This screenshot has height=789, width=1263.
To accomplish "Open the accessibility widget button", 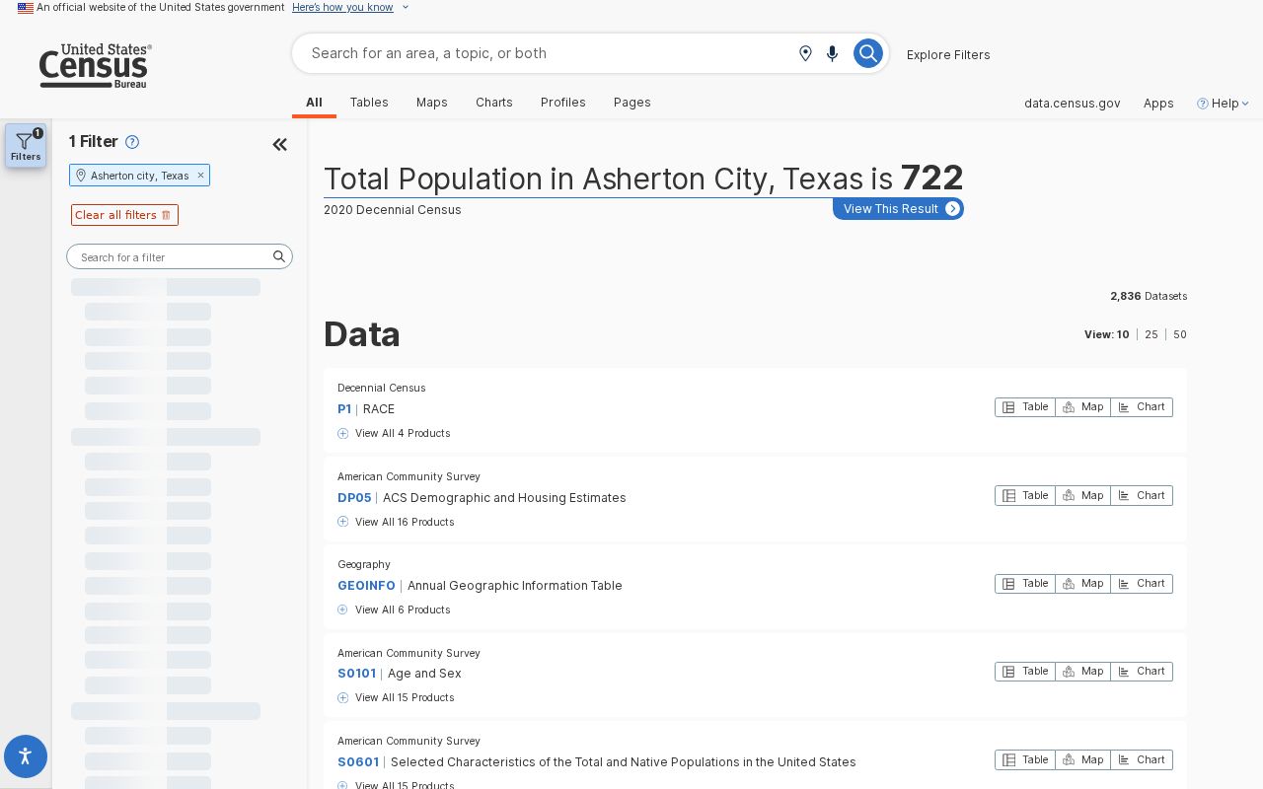I will coord(26,757).
